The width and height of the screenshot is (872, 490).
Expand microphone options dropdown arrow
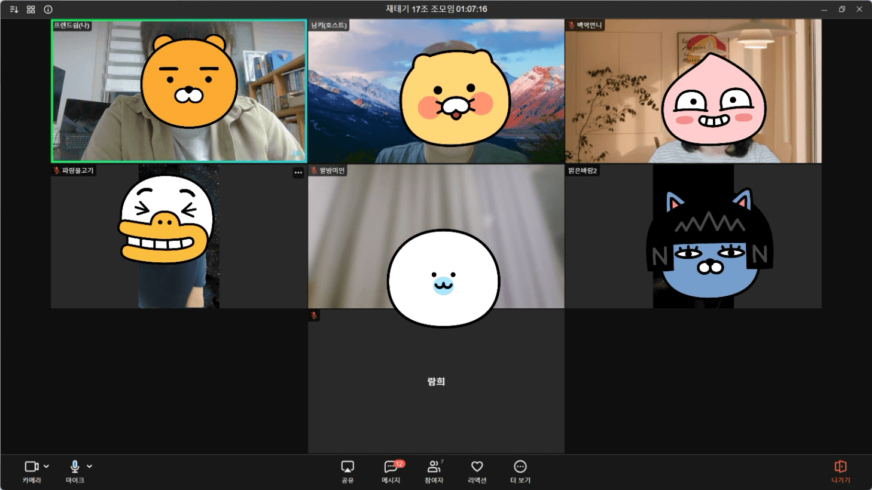[x=90, y=466]
